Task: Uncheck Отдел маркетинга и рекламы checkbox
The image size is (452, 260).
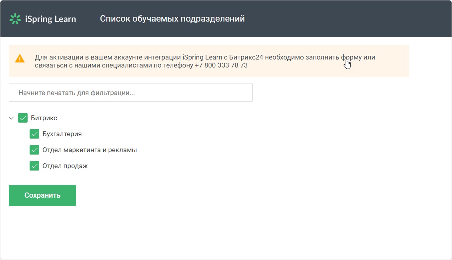Action: click(34, 150)
